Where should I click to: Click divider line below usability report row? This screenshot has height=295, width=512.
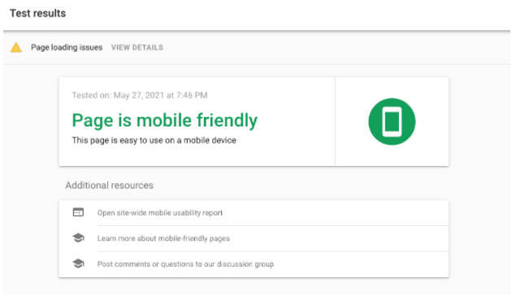click(x=272, y=225)
